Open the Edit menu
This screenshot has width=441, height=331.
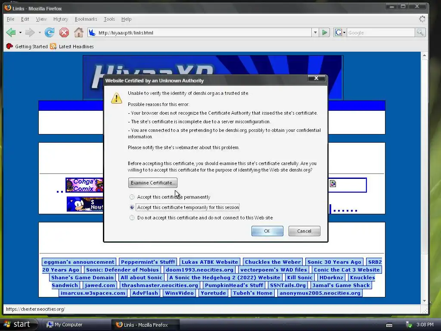tap(25, 19)
